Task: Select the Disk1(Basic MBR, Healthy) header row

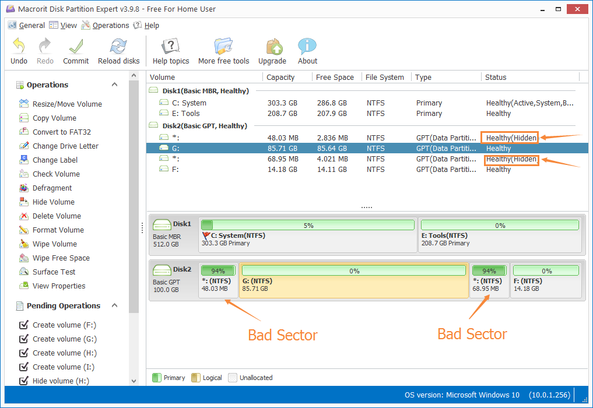Action: [367, 91]
